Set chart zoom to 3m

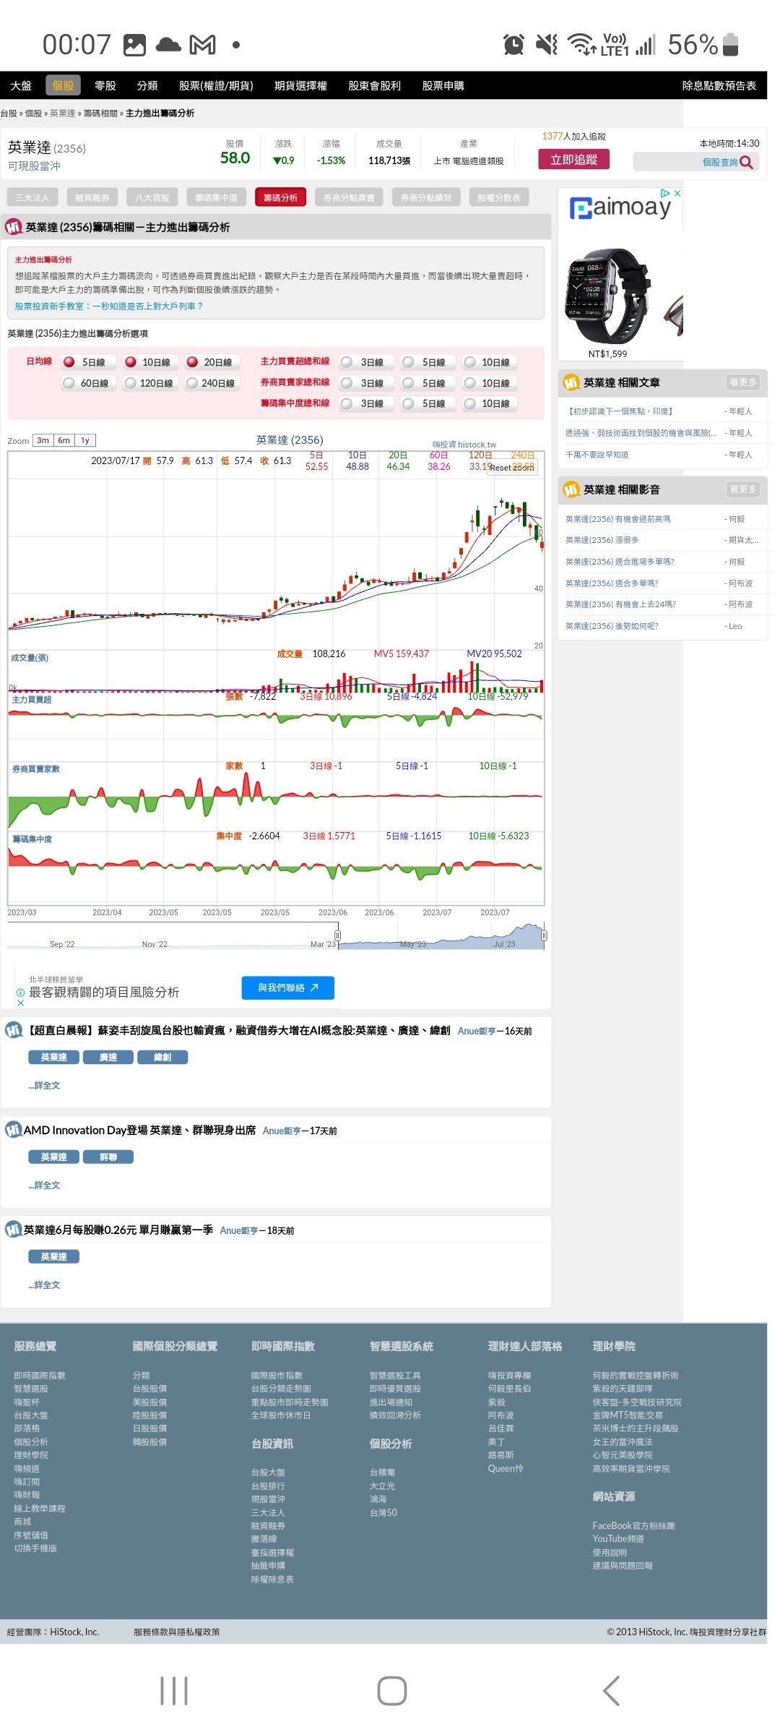click(43, 440)
